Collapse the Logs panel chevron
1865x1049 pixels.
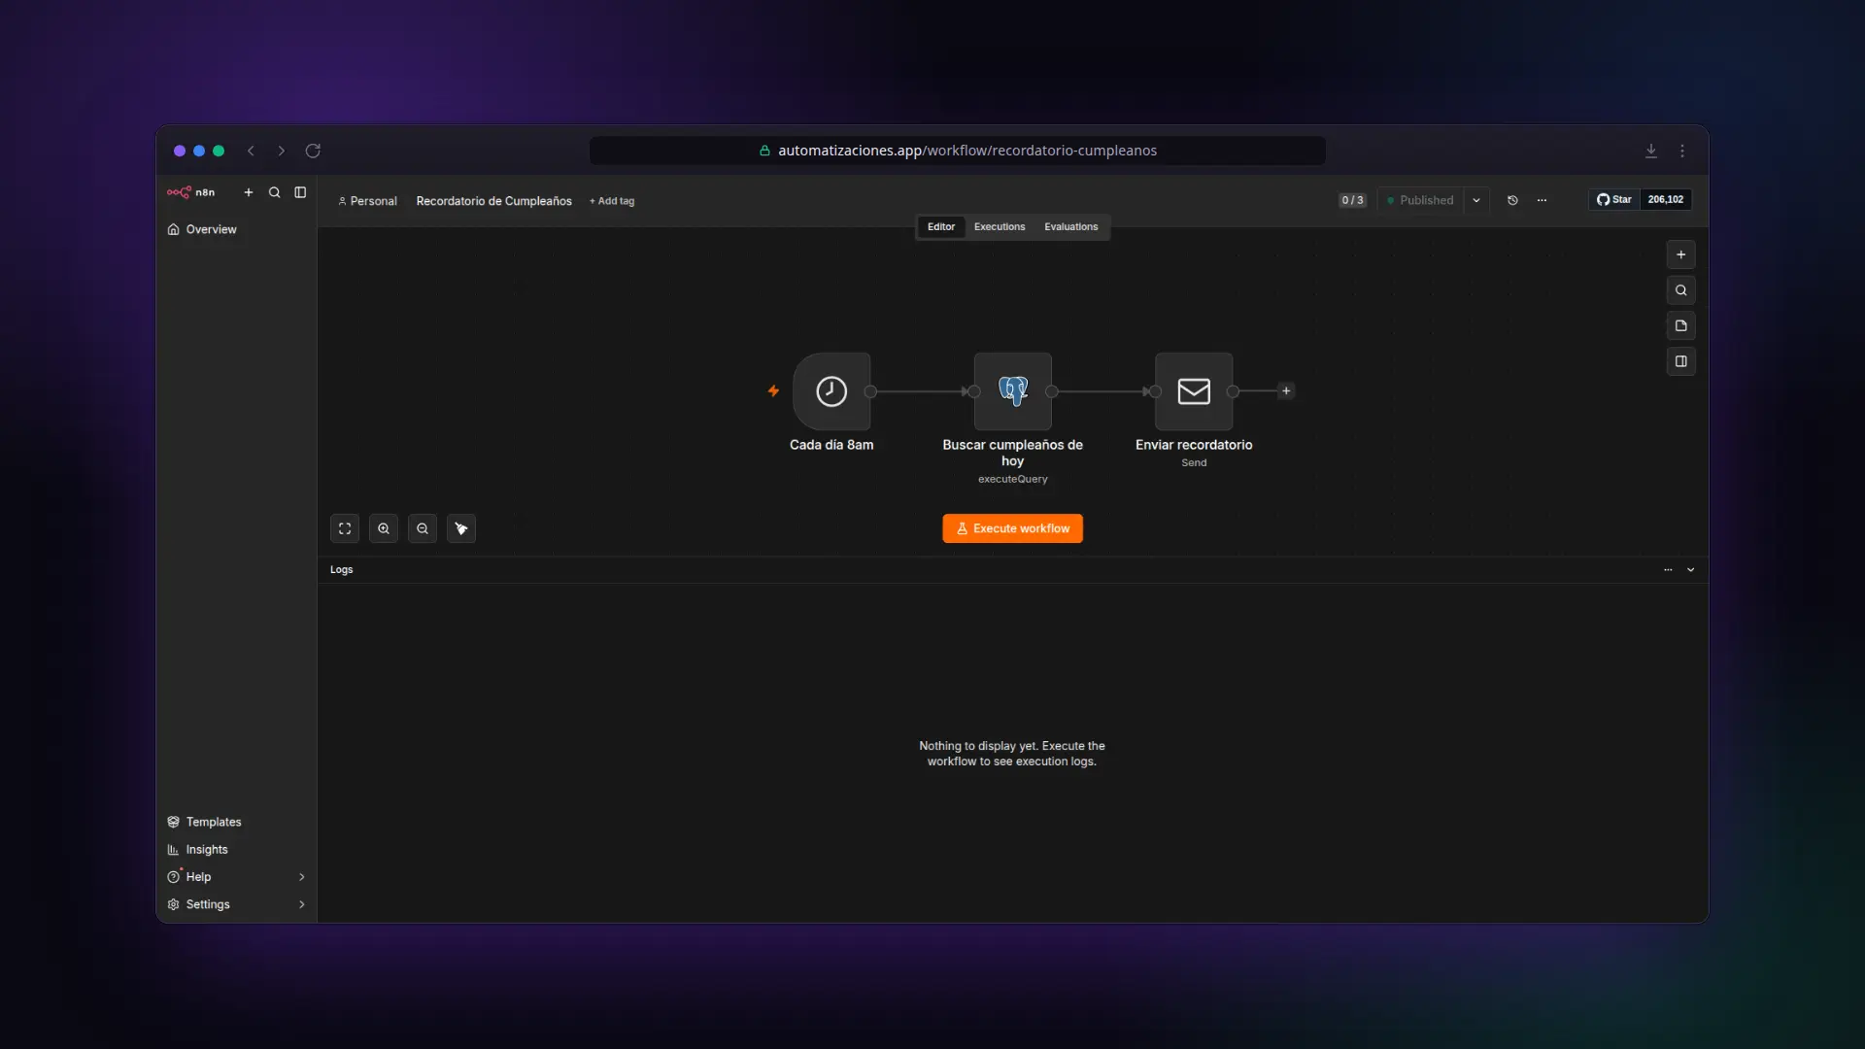coord(1691,570)
